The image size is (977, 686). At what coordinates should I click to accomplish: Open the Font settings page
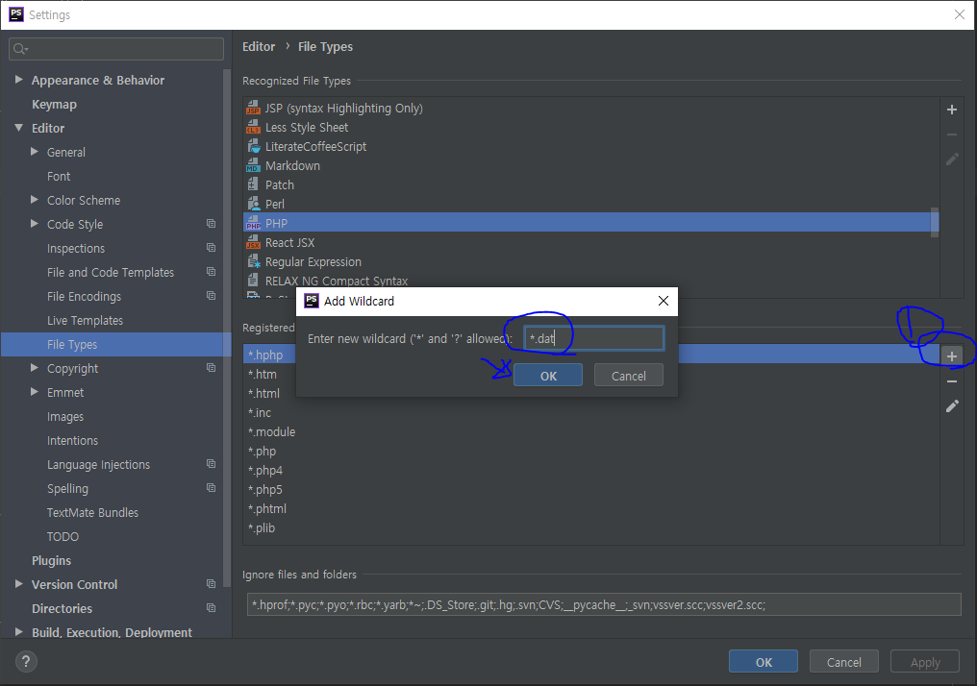[x=59, y=177]
